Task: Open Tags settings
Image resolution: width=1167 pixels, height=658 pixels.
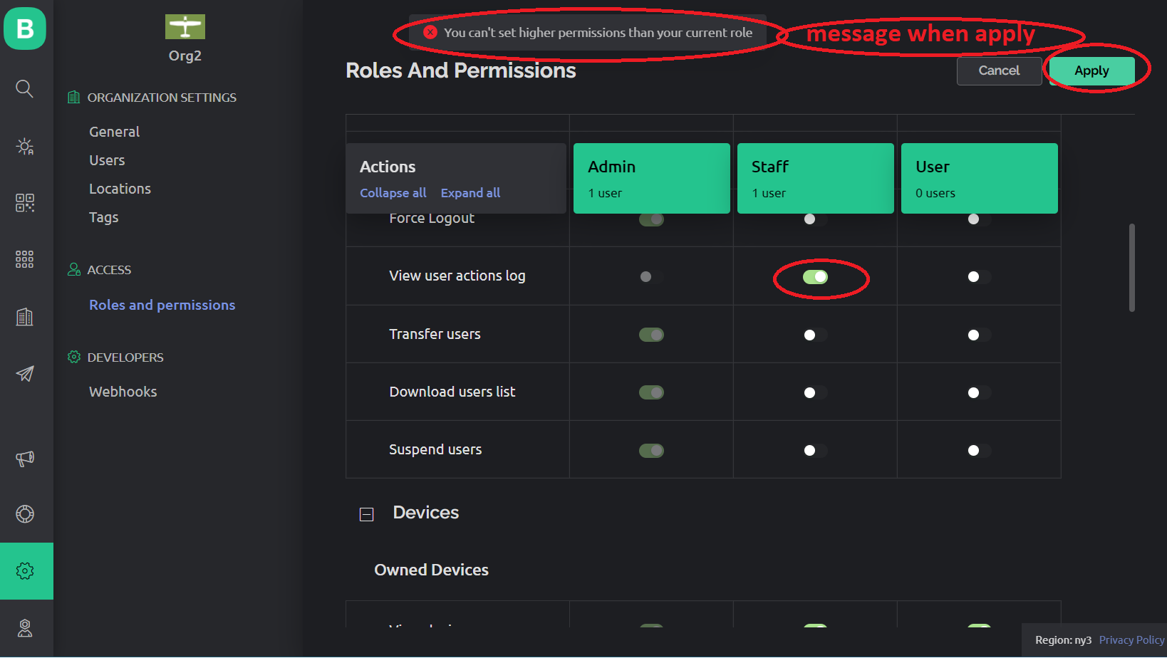Action: [104, 217]
